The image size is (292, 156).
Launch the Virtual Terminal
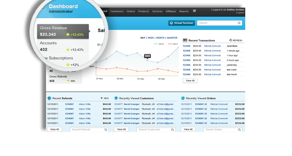coord(182,23)
